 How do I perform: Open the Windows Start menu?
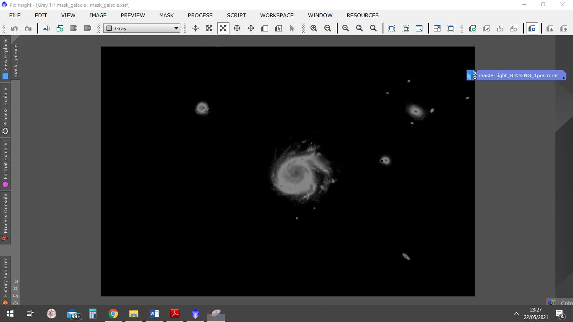10,314
